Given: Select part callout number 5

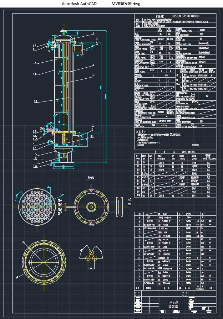Looking at the screenshot, I should point(93,76).
